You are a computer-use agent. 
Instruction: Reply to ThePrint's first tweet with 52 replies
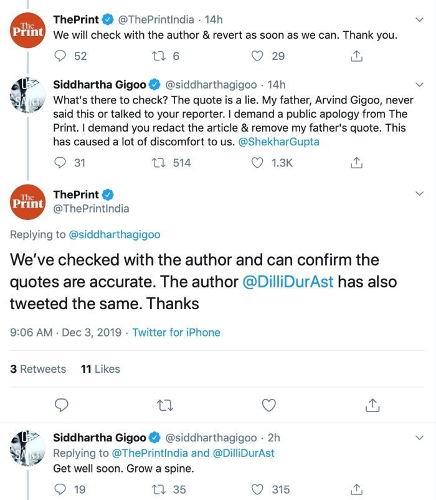pyautogui.click(x=61, y=56)
